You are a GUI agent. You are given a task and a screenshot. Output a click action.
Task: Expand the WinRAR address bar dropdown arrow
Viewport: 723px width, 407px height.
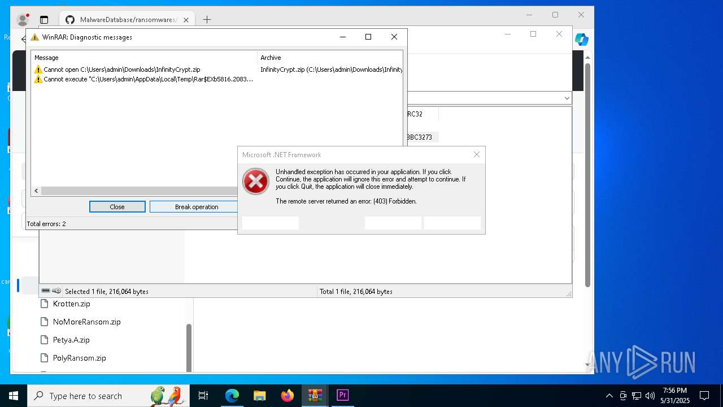point(567,98)
